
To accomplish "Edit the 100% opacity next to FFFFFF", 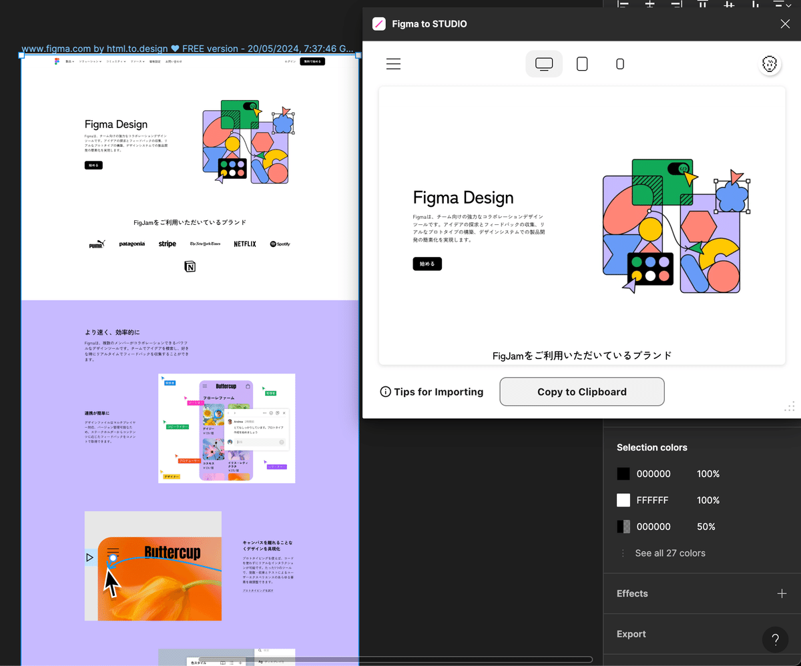I will [708, 500].
